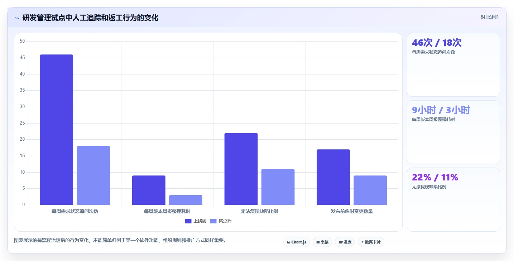This screenshot has height=261, width=514.
Task: Click the 无法复现缺陷比例 caption in the stat card
Action: pos(429,187)
